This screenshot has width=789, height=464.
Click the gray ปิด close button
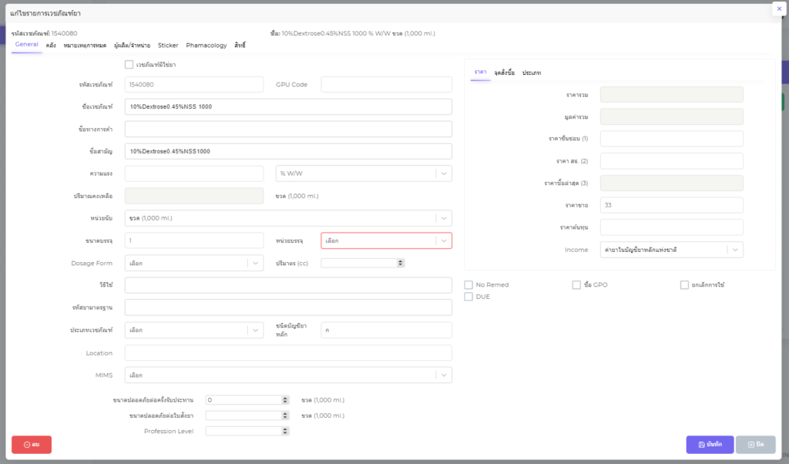755,445
